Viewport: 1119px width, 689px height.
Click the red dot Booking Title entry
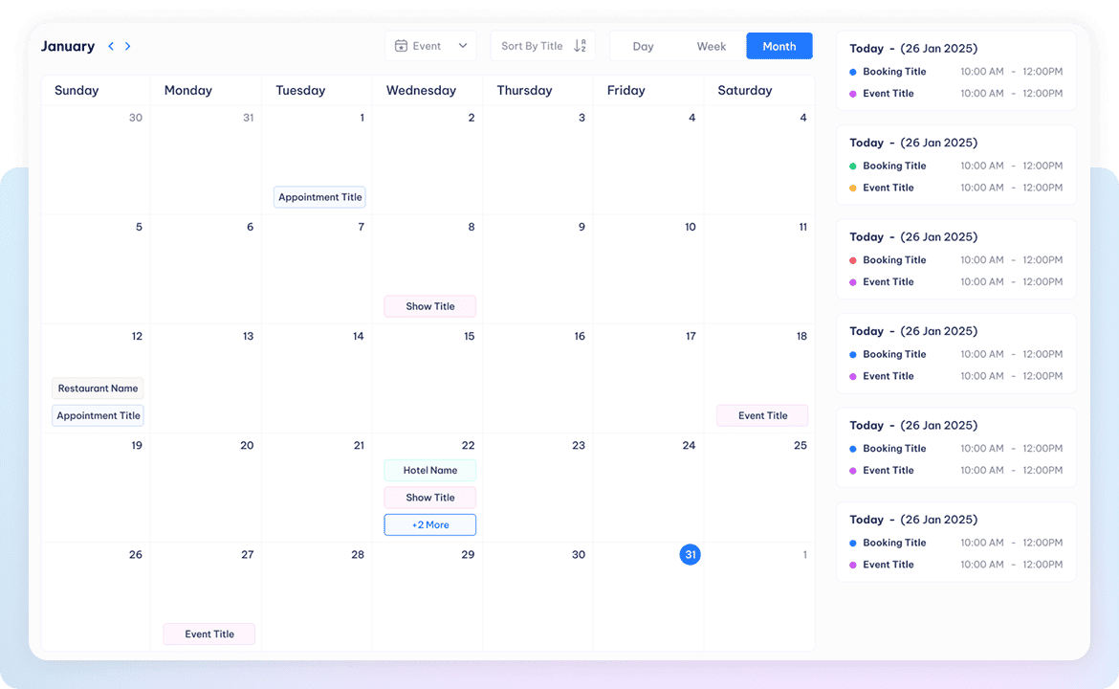click(x=893, y=259)
